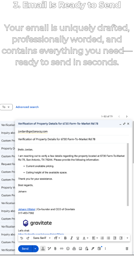The image size is (134, 269).
Task: Toggle bold formatting
Action: [65, 238]
